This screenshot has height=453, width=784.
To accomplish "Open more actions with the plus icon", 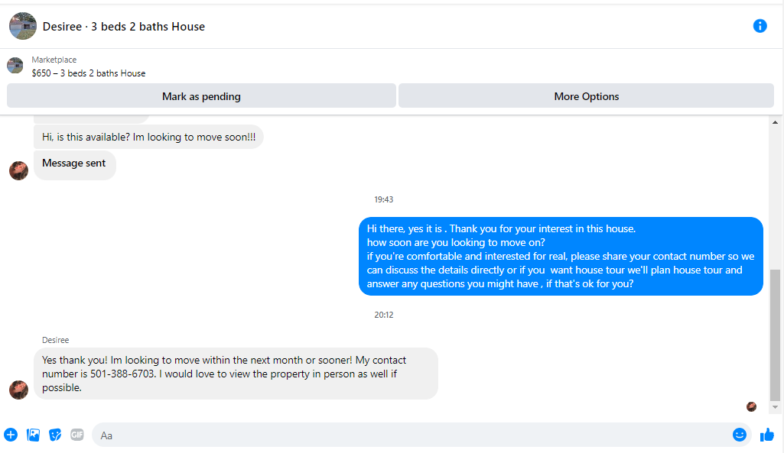I will pyautogui.click(x=11, y=435).
